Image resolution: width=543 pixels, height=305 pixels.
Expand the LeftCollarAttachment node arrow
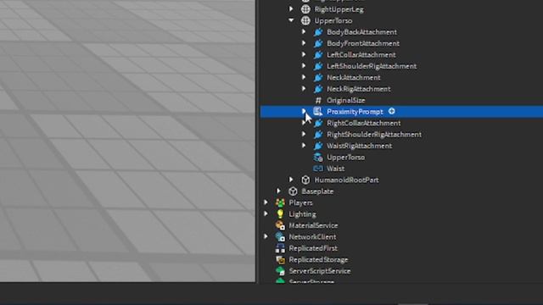304,54
